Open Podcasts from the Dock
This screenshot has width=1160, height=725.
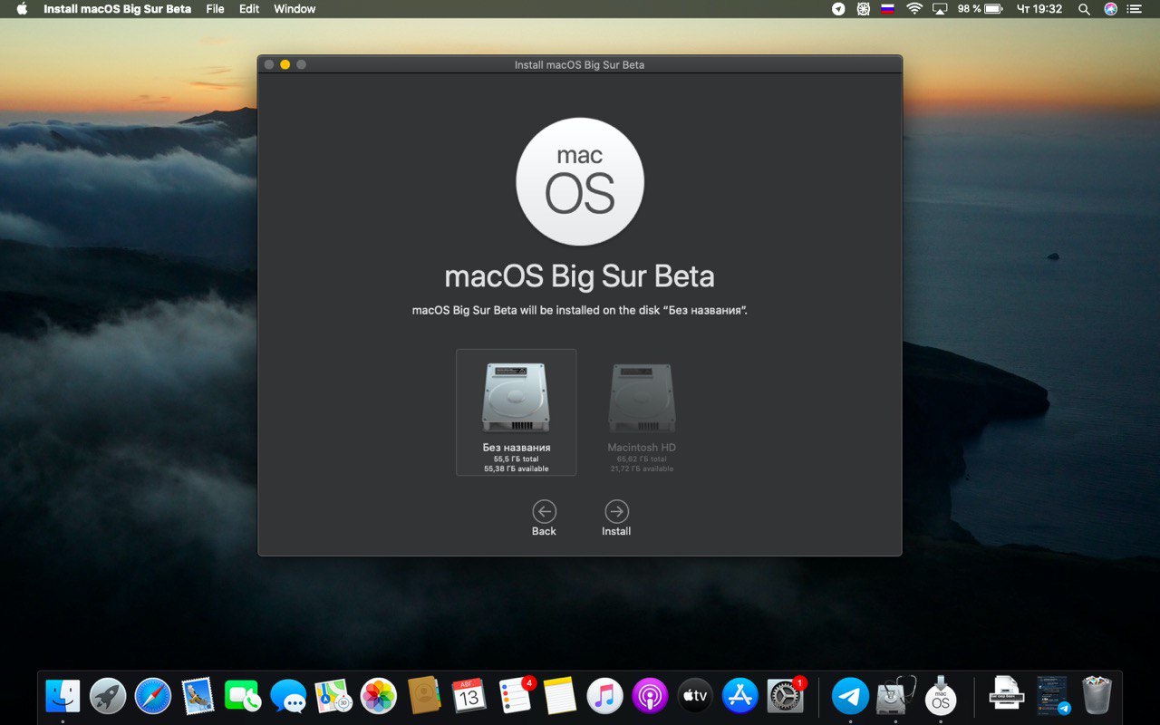pos(650,696)
